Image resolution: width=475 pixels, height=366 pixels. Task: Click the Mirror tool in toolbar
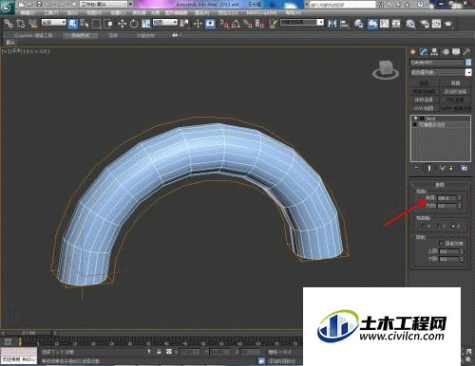pos(332,24)
